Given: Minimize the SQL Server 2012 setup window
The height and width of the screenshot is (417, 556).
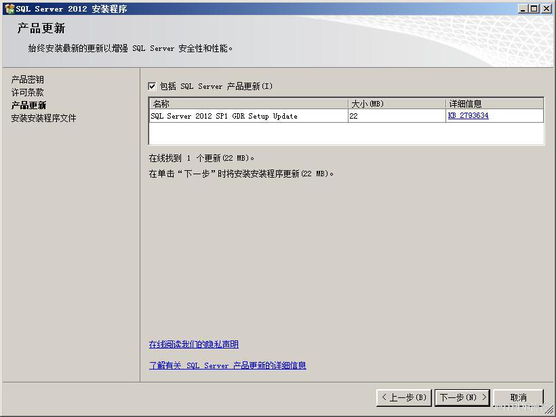Looking at the screenshot, I should [522, 9].
